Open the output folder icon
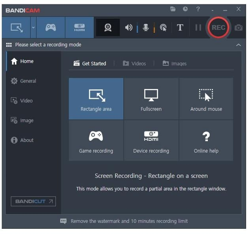251x235 pixels. pos(173,9)
